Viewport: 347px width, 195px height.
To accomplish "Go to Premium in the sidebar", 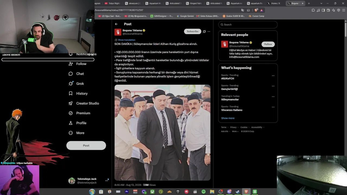I will tap(79, 113).
